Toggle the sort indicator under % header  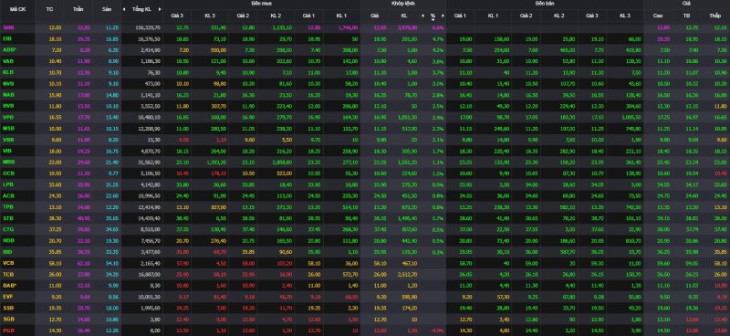(x=433, y=20)
